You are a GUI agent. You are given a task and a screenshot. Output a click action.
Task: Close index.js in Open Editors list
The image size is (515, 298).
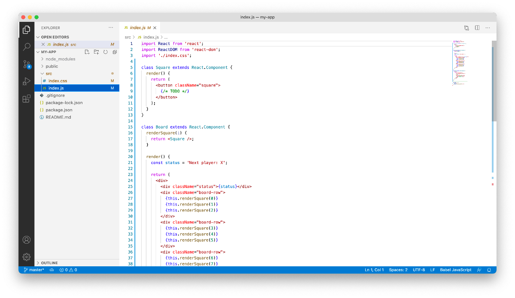tap(43, 45)
